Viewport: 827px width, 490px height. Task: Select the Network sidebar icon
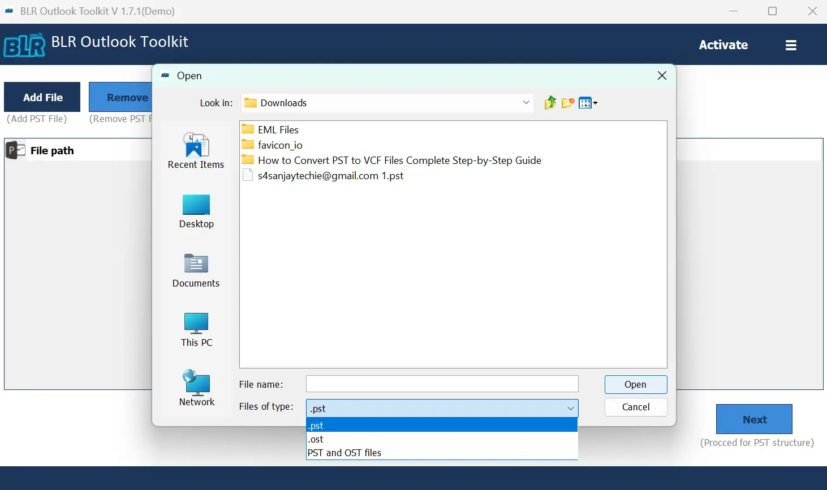[x=196, y=384]
